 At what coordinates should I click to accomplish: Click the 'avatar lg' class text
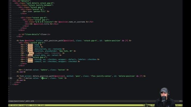(x=37, y=9)
